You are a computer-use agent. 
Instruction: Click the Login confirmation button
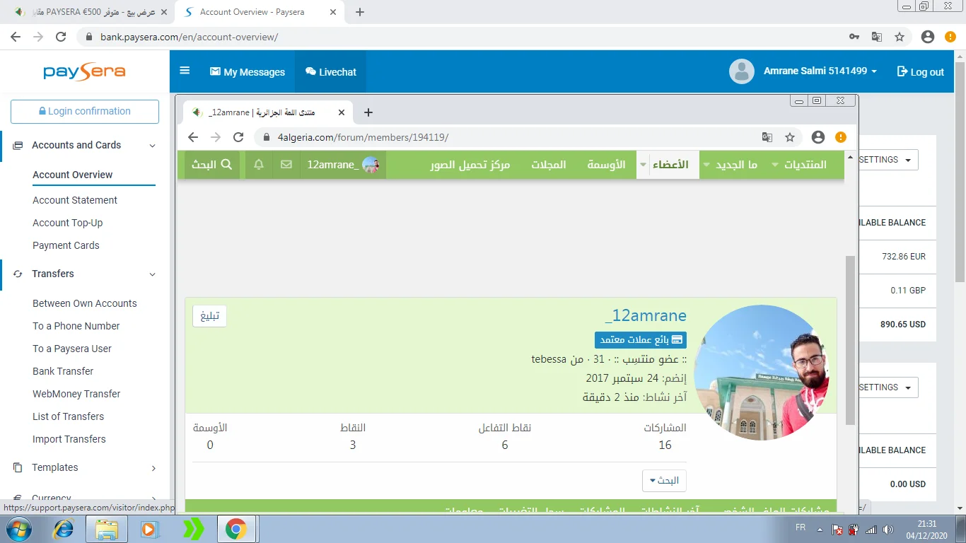85,111
